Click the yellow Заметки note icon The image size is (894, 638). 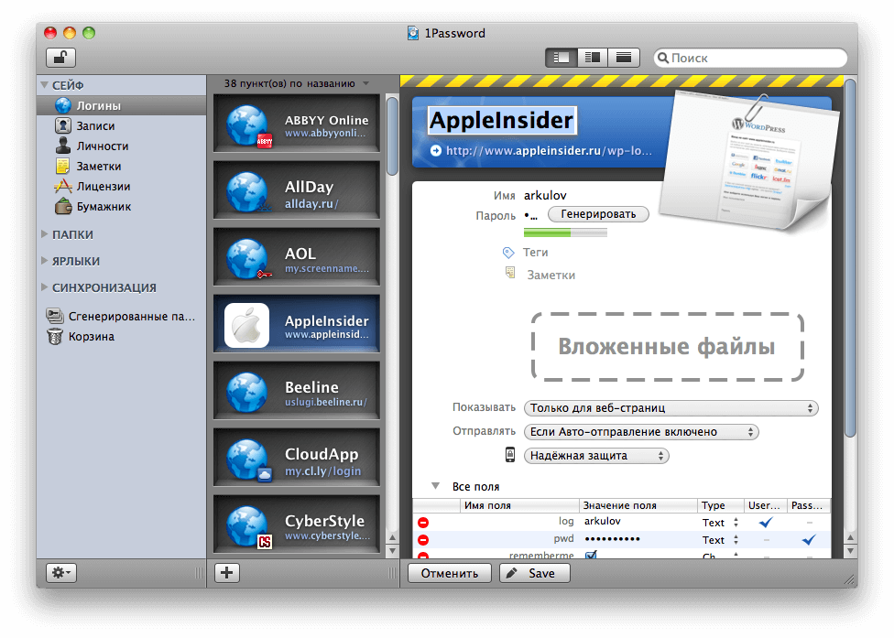click(x=63, y=166)
